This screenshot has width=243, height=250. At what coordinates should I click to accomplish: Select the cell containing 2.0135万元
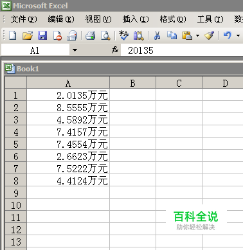coord(68,94)
